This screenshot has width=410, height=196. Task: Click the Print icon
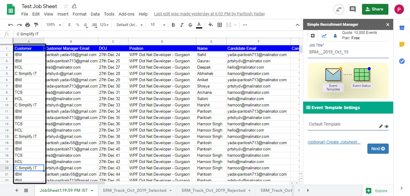28,25
